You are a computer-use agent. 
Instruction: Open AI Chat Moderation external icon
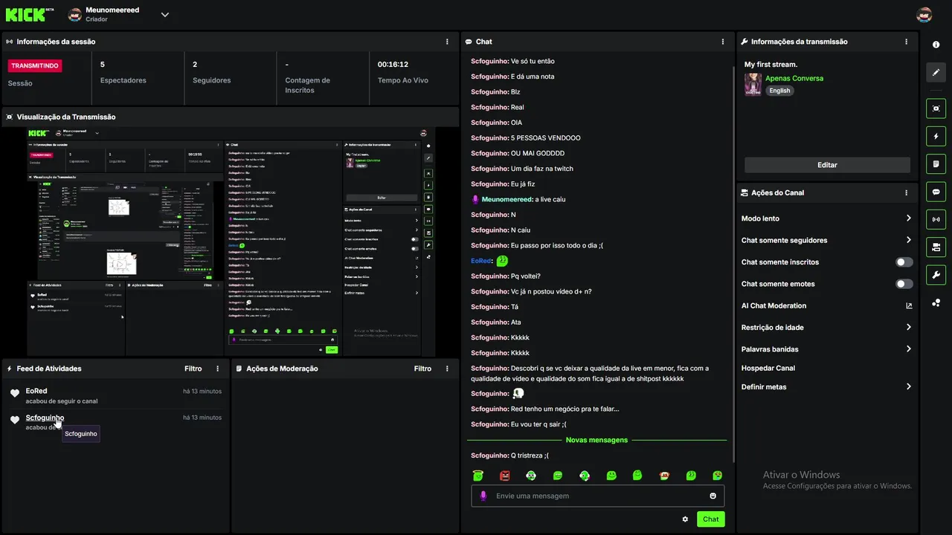coord(909,305)
